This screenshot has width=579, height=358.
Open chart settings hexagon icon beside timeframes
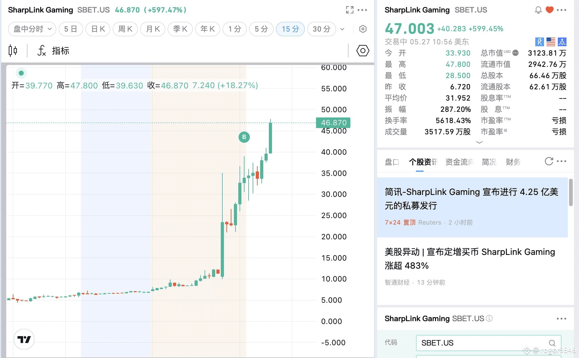[x=363, y=29]
